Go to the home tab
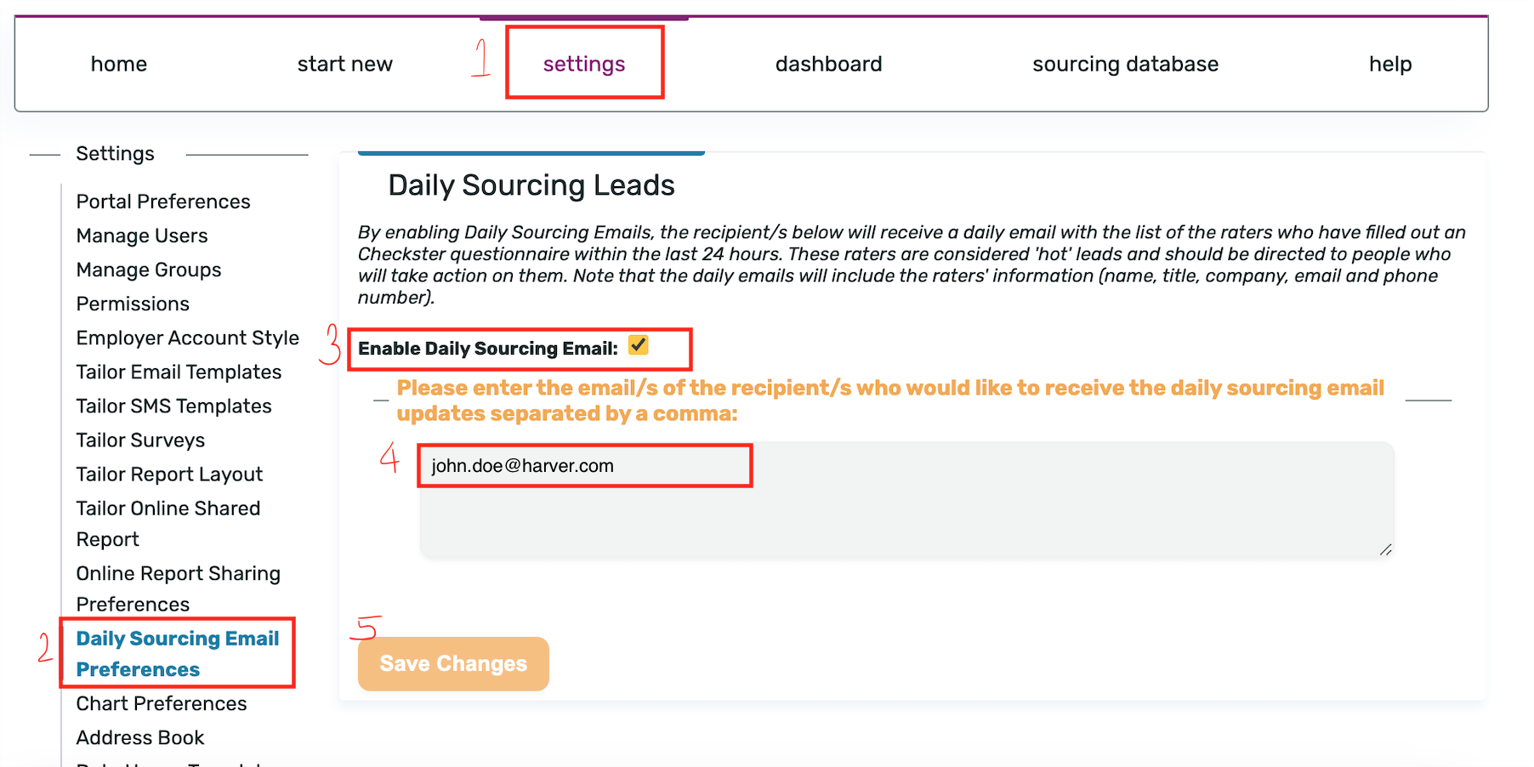Screen dimensions: 1534x767 tap(119, 64)
